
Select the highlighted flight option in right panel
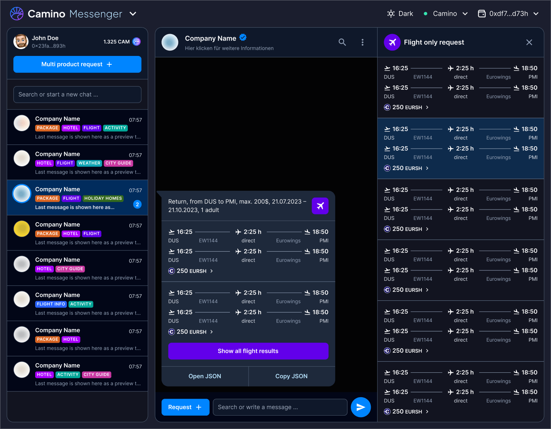(461, 149)
